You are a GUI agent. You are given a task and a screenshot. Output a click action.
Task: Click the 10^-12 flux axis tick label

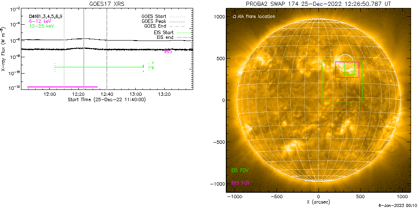pos(14,89)
